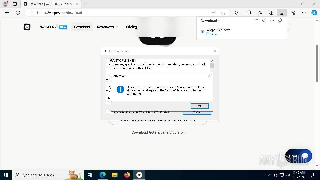Open notification center icon

pos(312,175)
